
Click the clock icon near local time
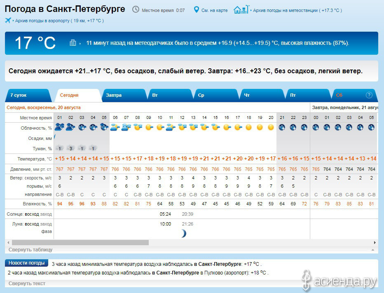coord(136,9)
